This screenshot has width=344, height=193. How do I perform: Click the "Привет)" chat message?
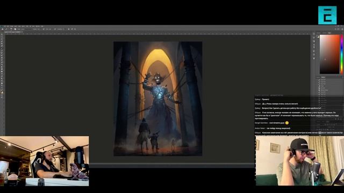[266, 99]
